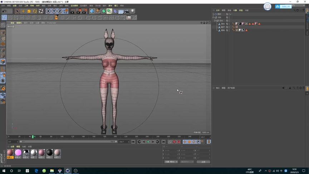The image size is (309, 174).
Task: Toggle the Z axis lock icon
Action: pyautogui.click(x=60, y=11)
